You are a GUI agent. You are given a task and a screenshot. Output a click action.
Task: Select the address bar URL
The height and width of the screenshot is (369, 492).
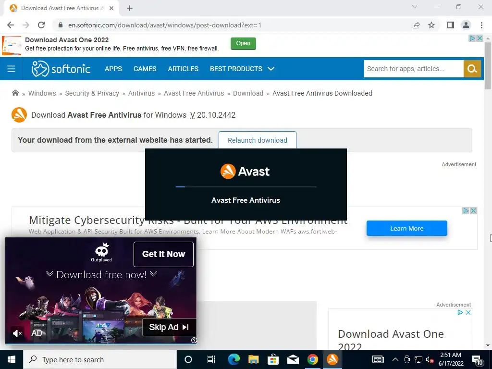[x=165, y=25]
